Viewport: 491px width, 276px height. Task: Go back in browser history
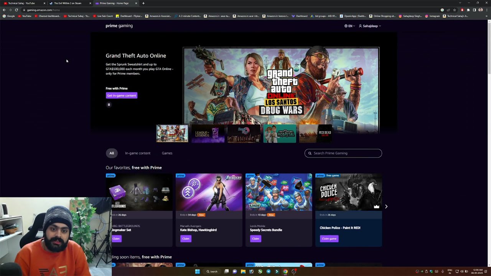click(4, 10)
